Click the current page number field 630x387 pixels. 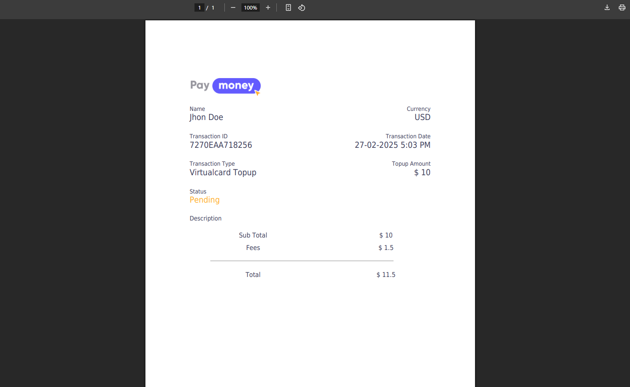coord(199,7)
